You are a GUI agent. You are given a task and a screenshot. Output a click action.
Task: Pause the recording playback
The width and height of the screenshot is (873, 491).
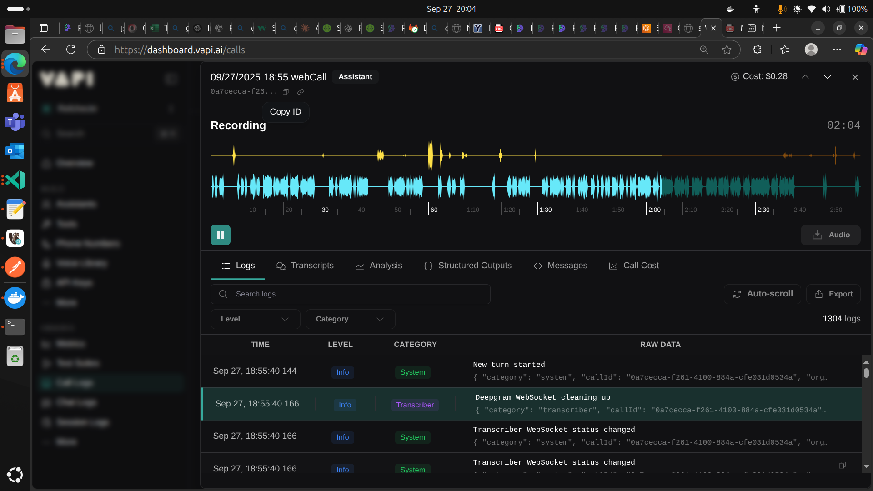(x=221, y=235)
